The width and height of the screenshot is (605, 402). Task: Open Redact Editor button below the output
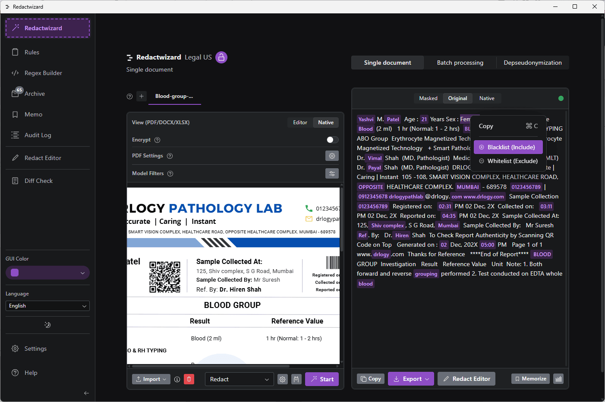pyautogui.click(x=466, y=379)
